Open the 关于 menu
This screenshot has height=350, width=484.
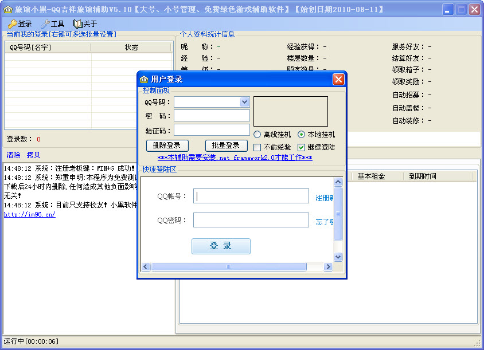[85, 23]
